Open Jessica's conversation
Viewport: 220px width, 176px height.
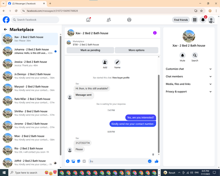coord(30,64)
